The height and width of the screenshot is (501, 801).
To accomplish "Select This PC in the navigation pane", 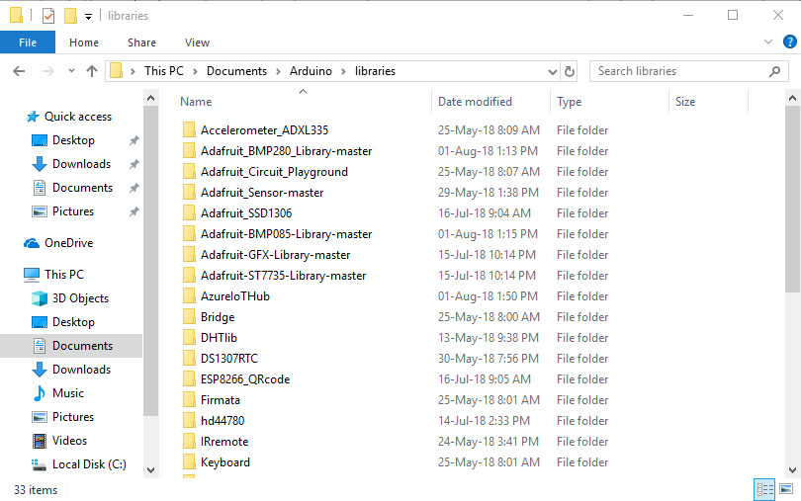I will 64,275.
